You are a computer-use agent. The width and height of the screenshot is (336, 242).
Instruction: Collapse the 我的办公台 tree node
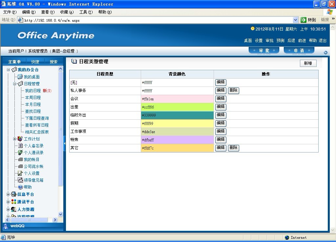tap(9, 70)
